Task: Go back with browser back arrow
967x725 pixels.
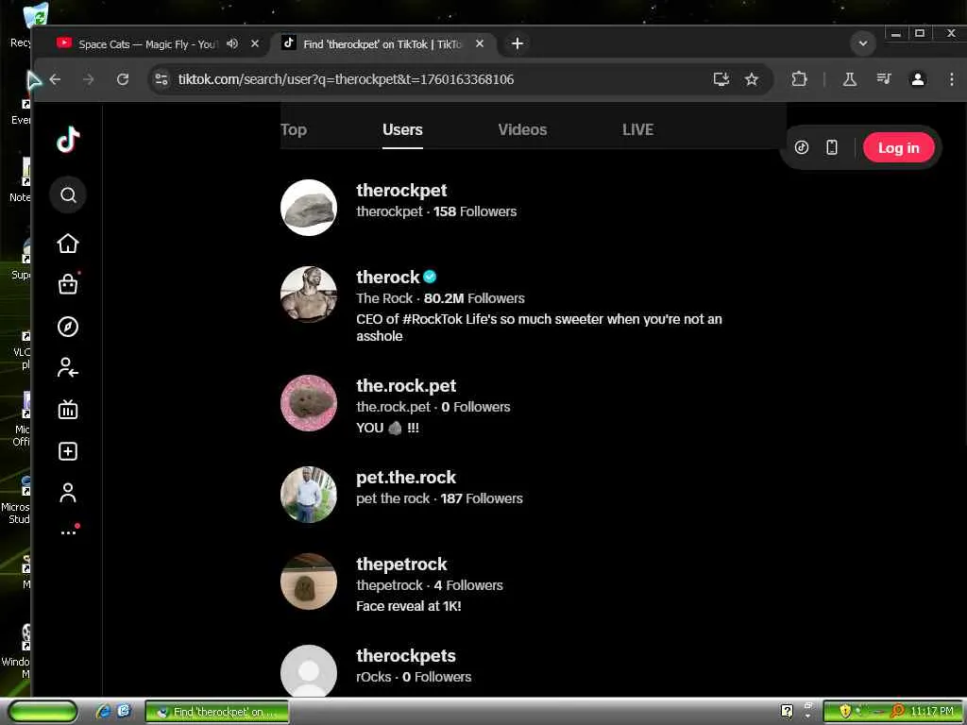Action: pos(56,79)
